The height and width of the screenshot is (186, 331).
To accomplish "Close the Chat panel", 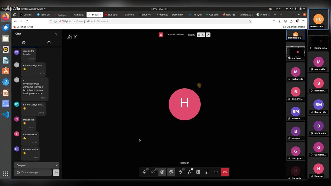I will point(56,34).
